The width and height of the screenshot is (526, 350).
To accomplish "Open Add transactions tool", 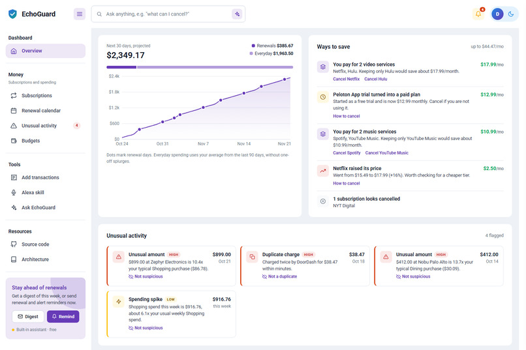I will [46, 177].
